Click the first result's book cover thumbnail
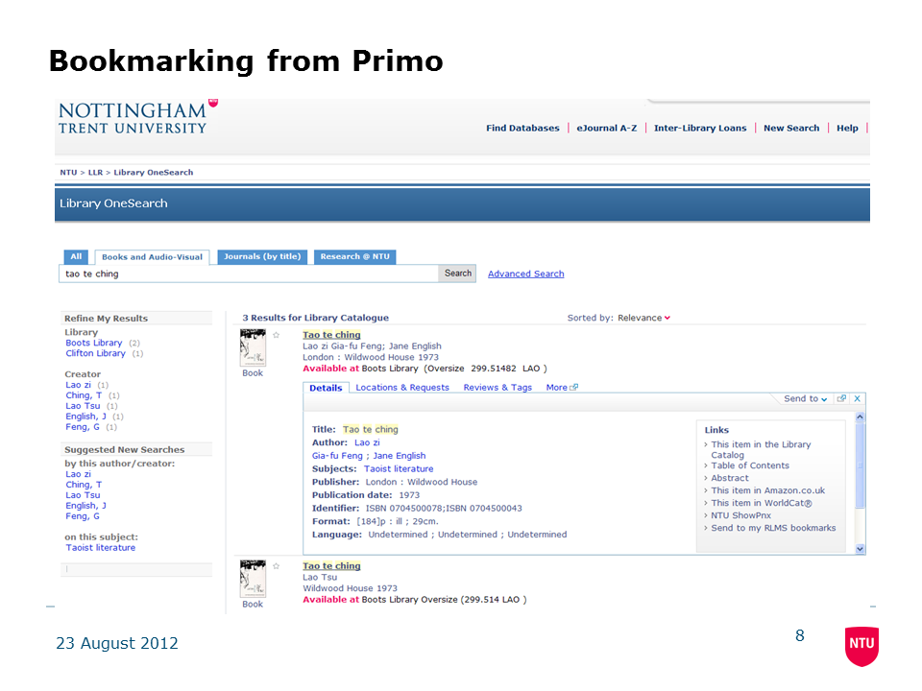This screenshot has height=691, width=922. (253, 348)
